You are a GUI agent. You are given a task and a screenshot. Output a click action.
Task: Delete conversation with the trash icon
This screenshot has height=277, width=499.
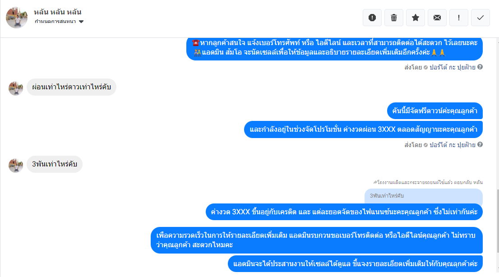(x=394, y=18)
